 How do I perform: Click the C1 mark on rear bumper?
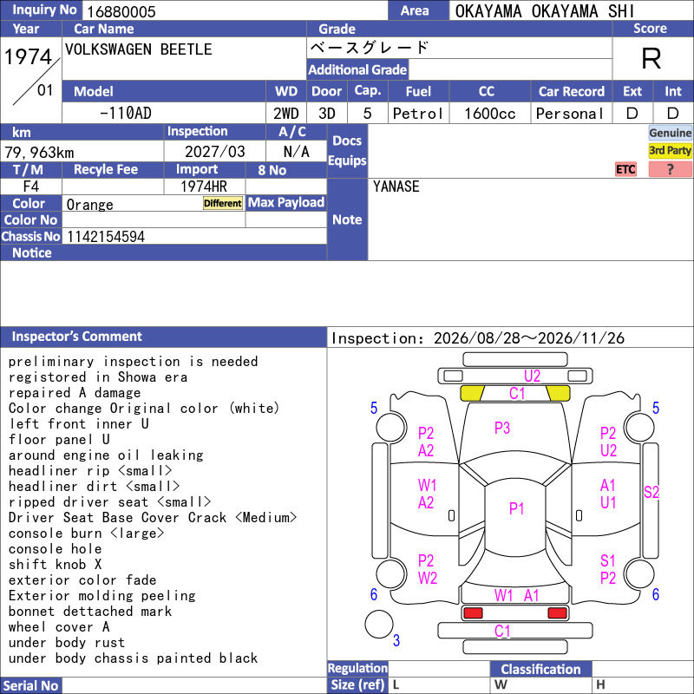[x=502, y=631]
